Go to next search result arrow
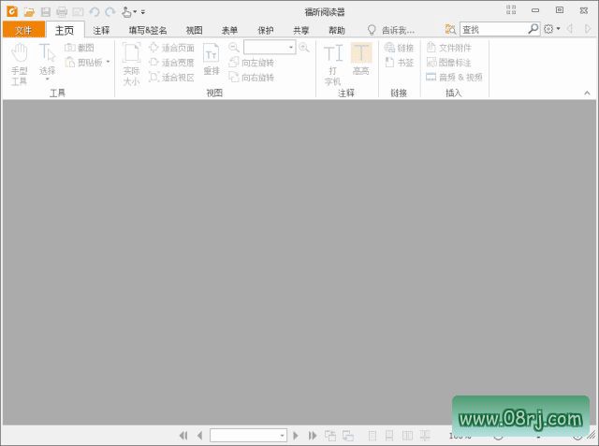This screenshot has width=599, height=446. coord(588,29)
